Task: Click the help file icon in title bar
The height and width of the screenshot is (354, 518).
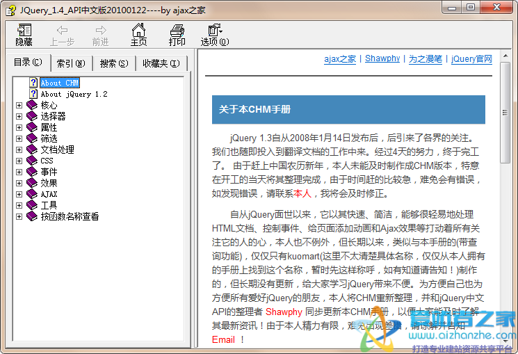Action: [x=10, y=10]
